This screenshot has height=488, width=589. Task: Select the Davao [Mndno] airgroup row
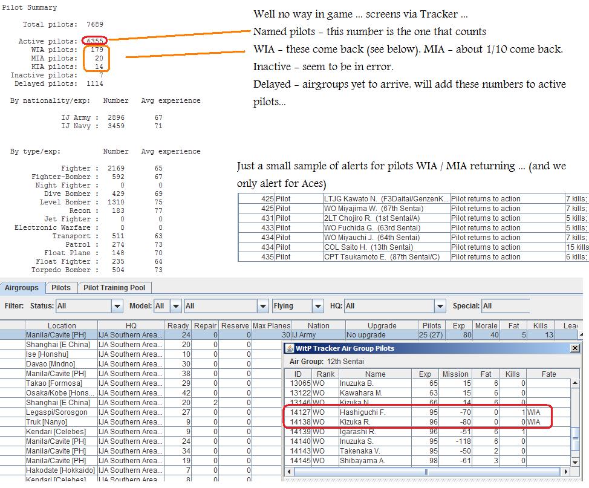point(141,364)
